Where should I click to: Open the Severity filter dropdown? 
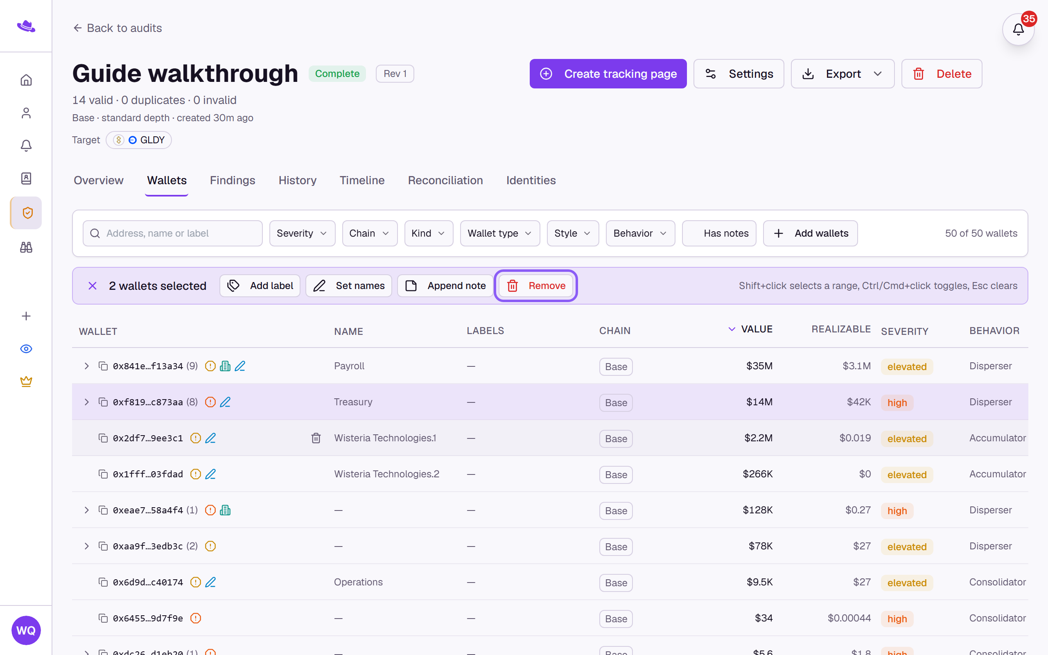(302, 233)
